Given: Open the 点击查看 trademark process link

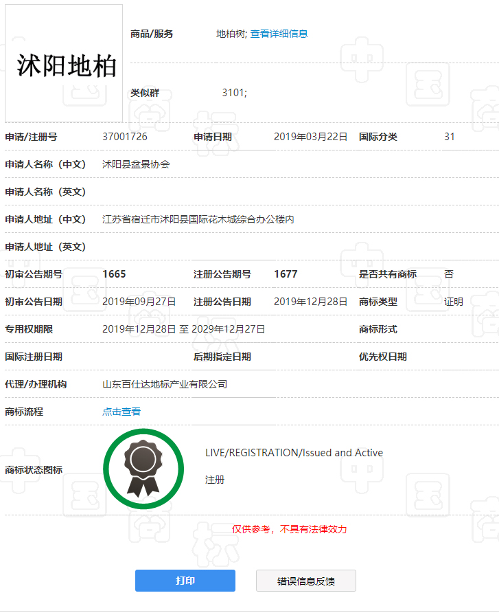Looking at the screenshot, I should coord(121,412).
